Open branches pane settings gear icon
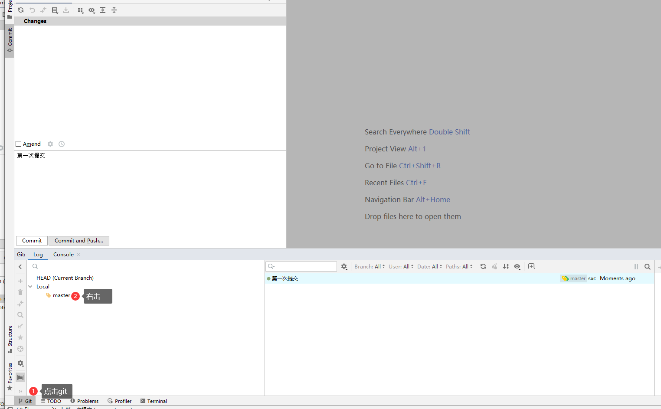The width and height of the screenshot is (661, 409). (x=20, y=363)
